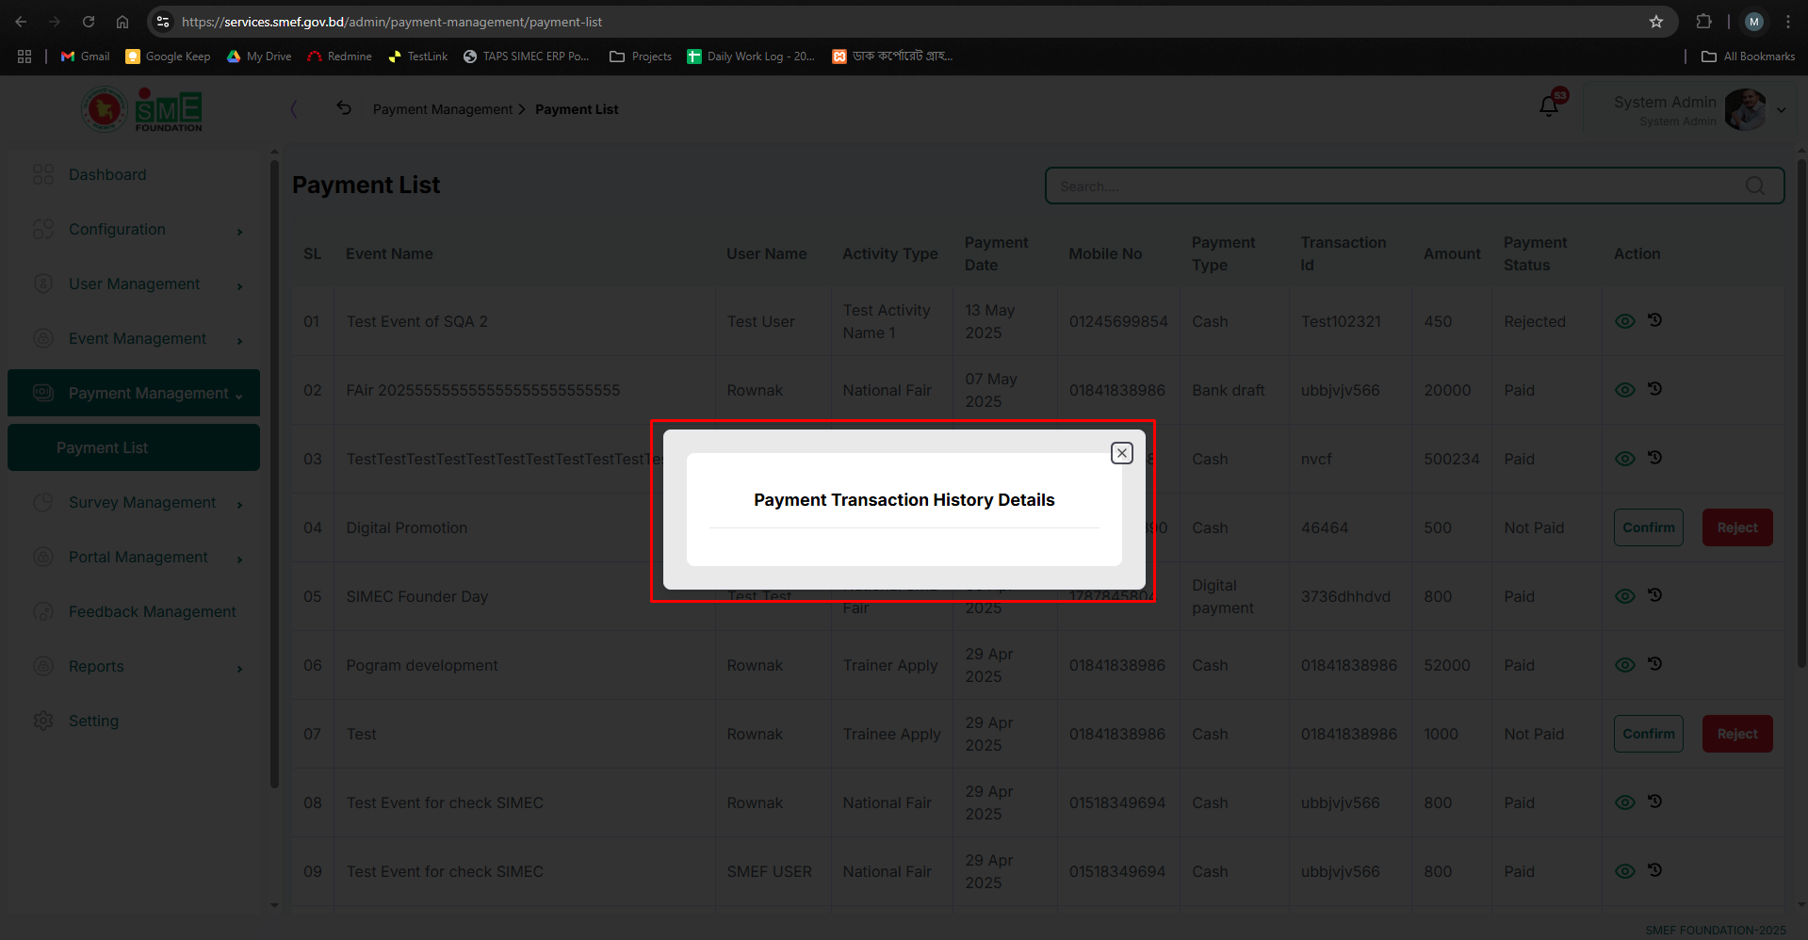Image resolution: width=1808 pixels, height=940 pixels.
Task: Click the browser reload button
Action: (89, 22)
